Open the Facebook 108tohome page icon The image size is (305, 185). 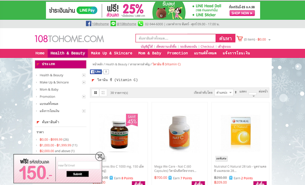[88, 24]
